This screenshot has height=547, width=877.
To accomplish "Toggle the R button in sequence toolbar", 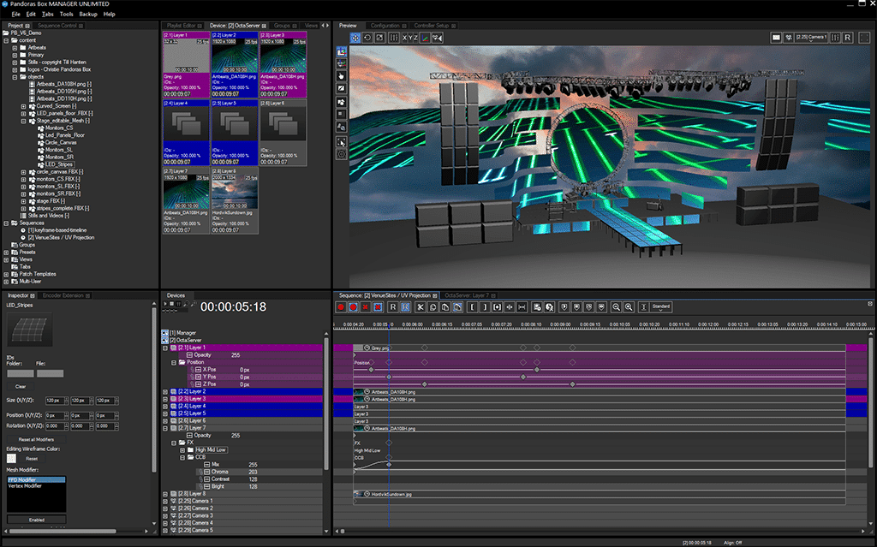I will [392, 306].
